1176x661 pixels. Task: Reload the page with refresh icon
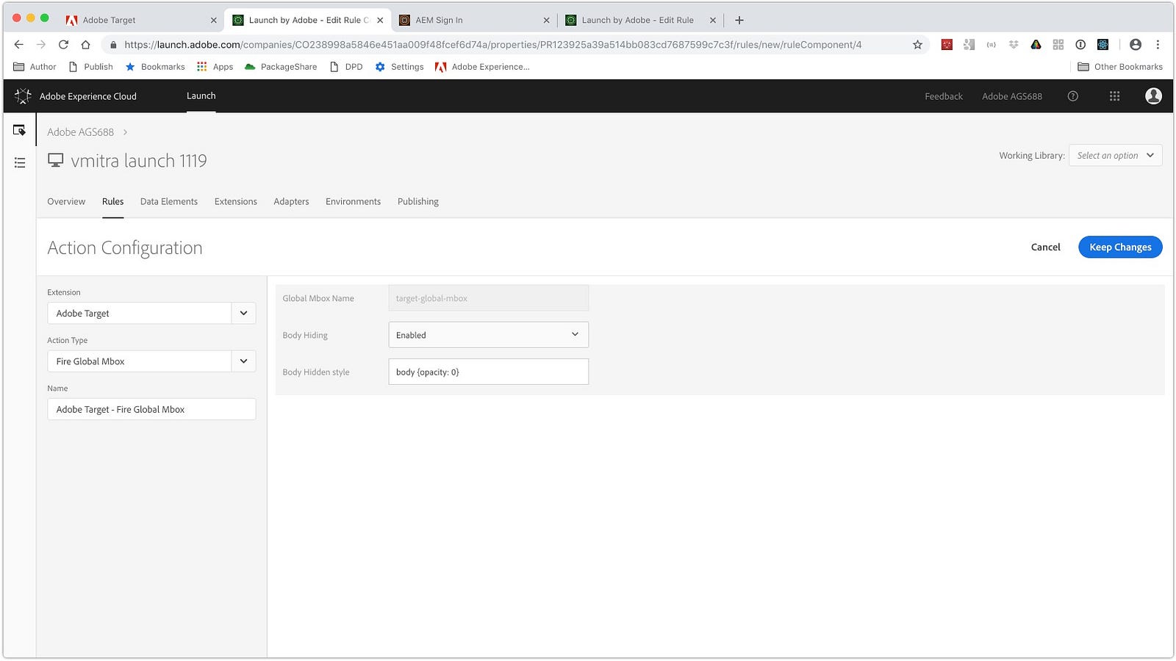[x=63, y=45]
